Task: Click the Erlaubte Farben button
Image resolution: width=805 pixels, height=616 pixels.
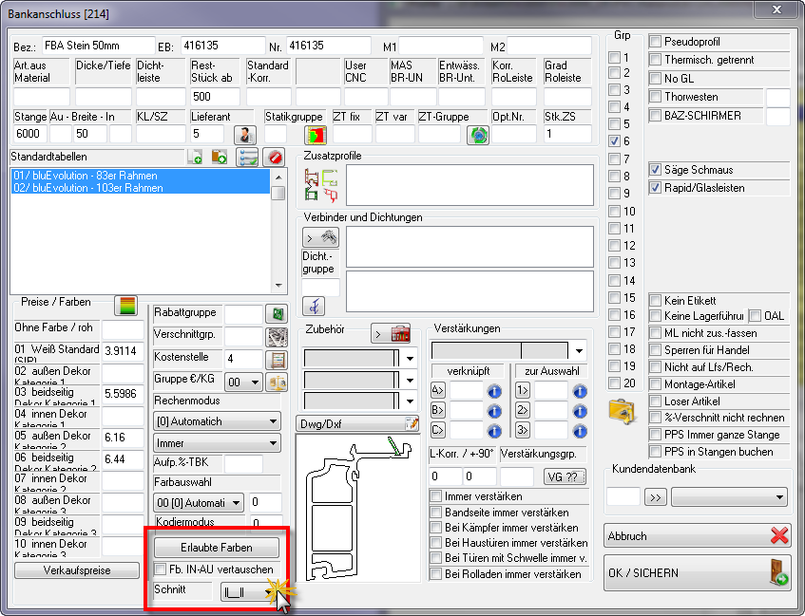Action: 217,548
